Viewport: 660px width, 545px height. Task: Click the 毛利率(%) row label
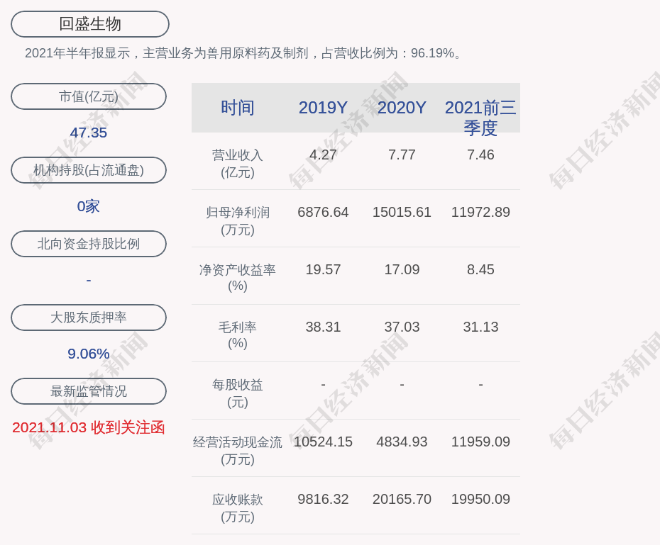[237, 335]
